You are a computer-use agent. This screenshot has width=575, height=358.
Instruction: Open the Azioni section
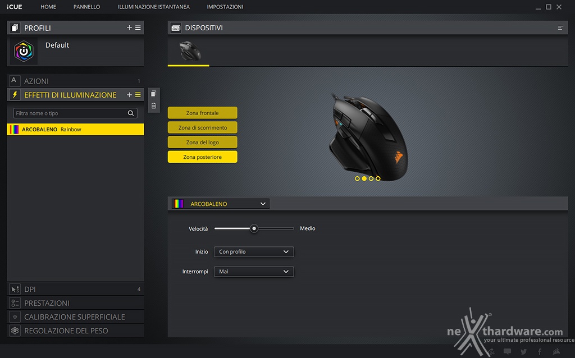pyautogui.click(x=75, y=81)
